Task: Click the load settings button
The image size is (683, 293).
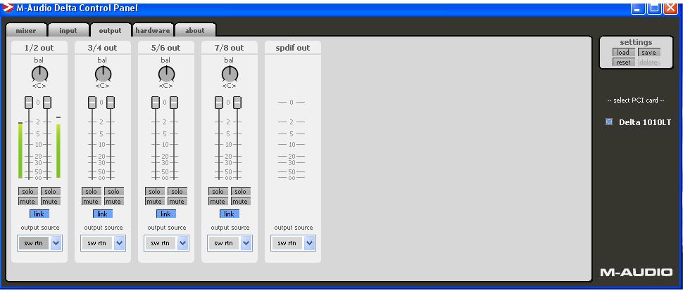Action: 623,53
